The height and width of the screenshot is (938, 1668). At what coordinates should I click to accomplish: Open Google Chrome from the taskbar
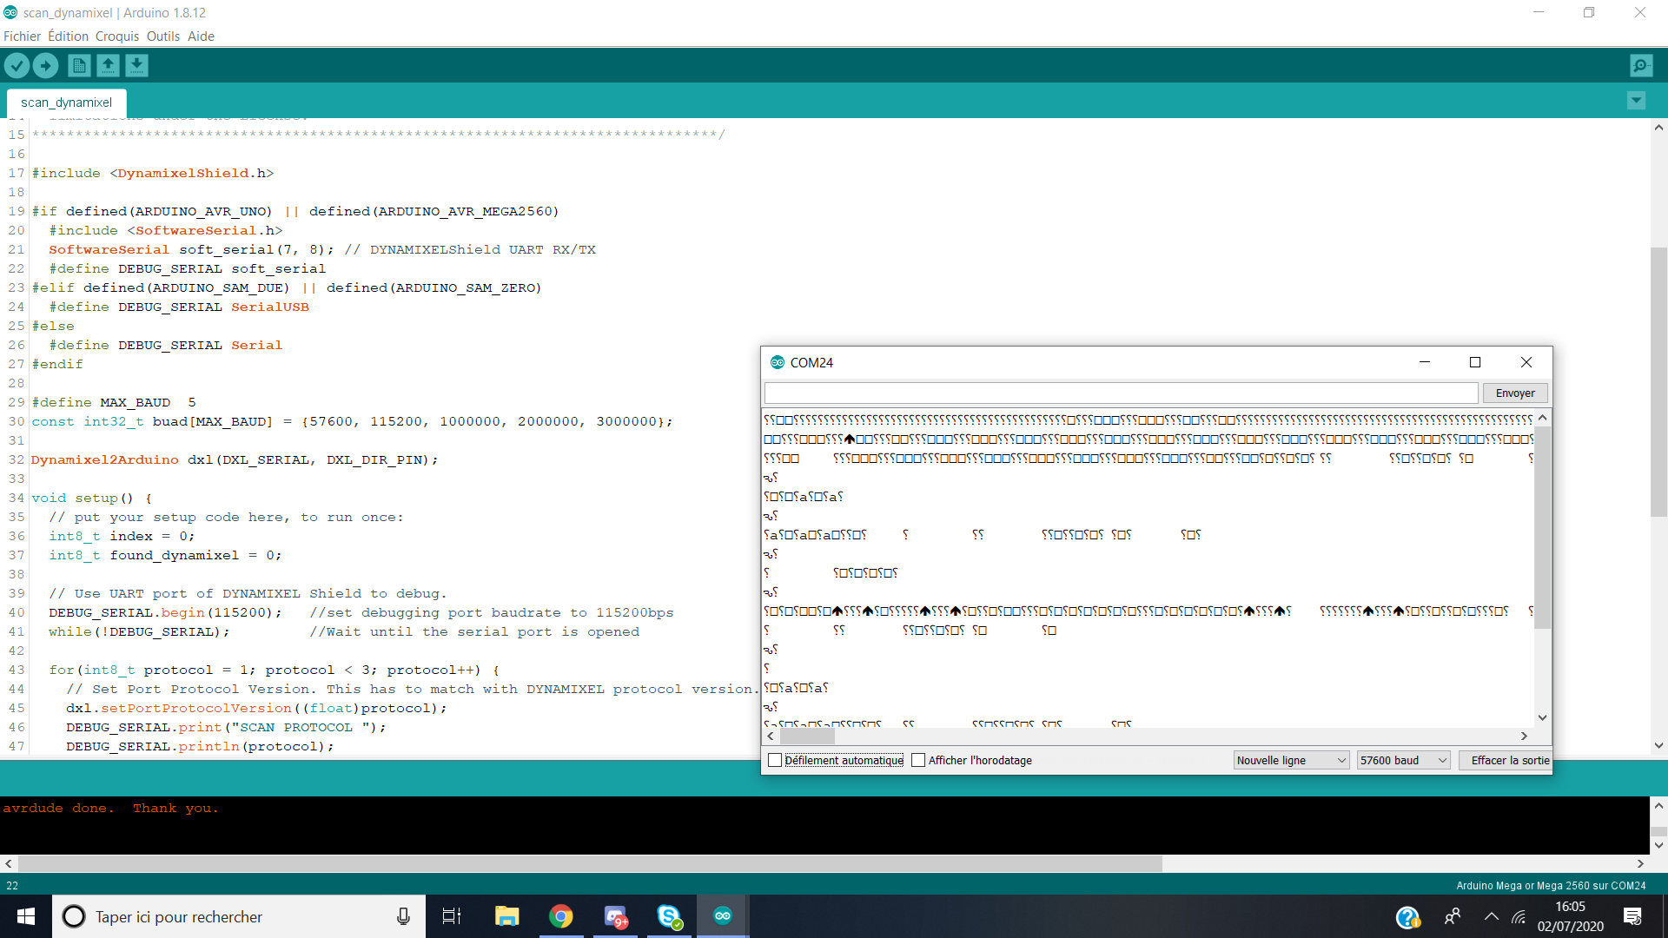click(x=561, y=916)
